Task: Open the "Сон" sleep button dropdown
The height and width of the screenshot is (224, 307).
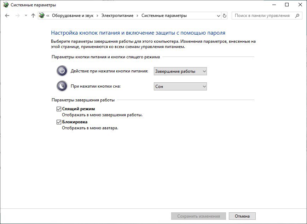Action: coord(180,86)
